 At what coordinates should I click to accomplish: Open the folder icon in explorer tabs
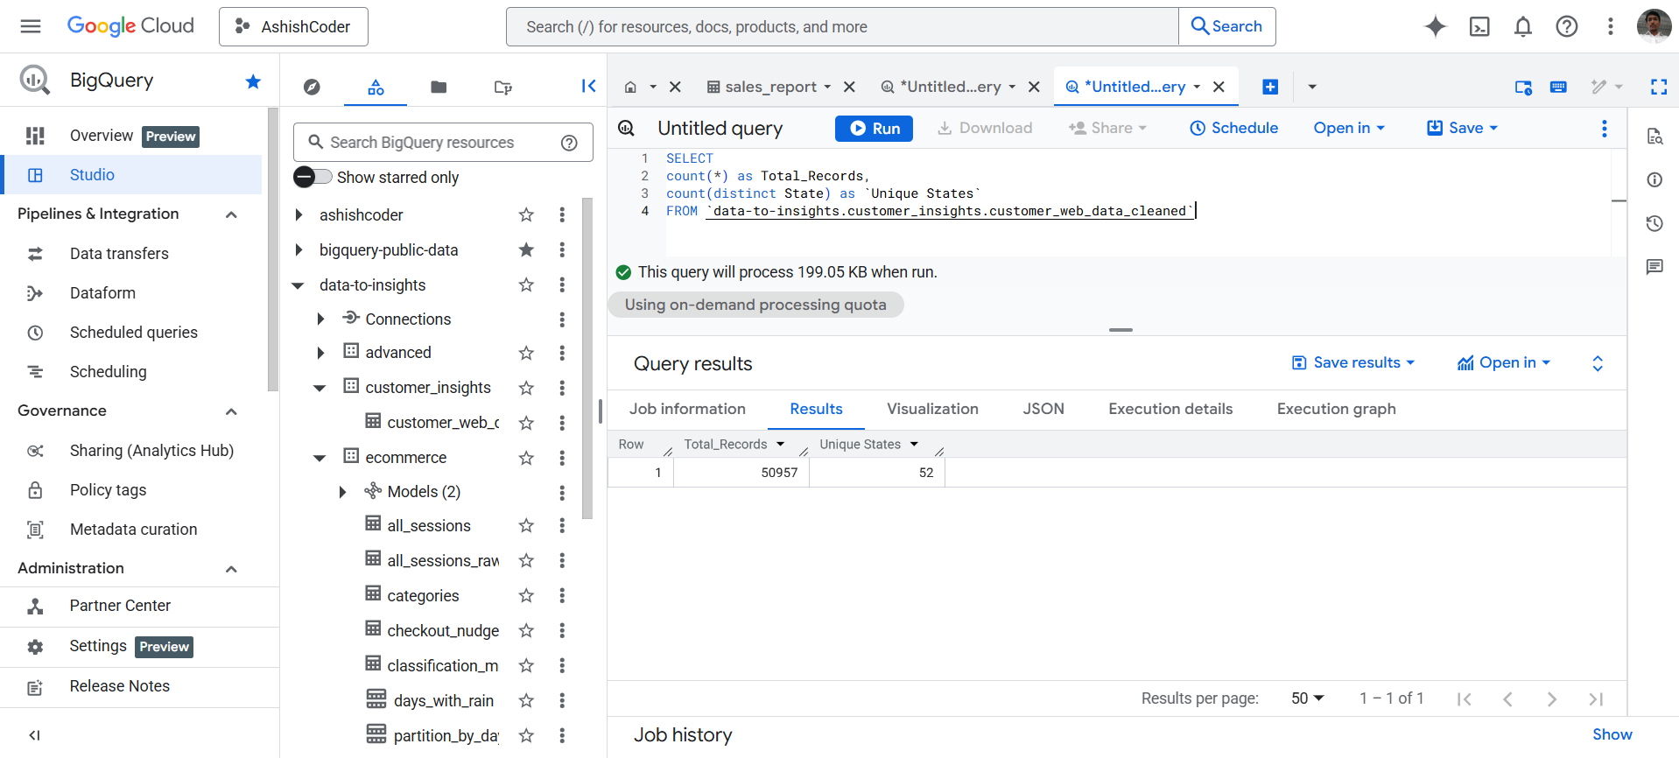coord(439,87)
